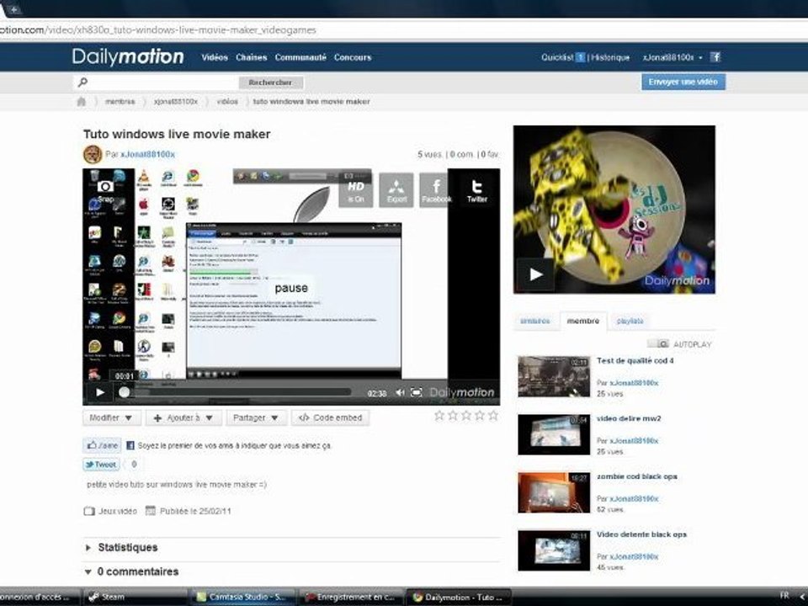The width and height of the screenshot is (808, 606).
Task: Open Video detente black ops thumbnail
Action: (554, 550)
